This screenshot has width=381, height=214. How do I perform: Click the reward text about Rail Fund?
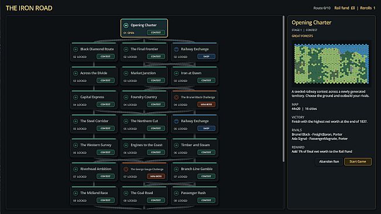[x=322, y=151]
